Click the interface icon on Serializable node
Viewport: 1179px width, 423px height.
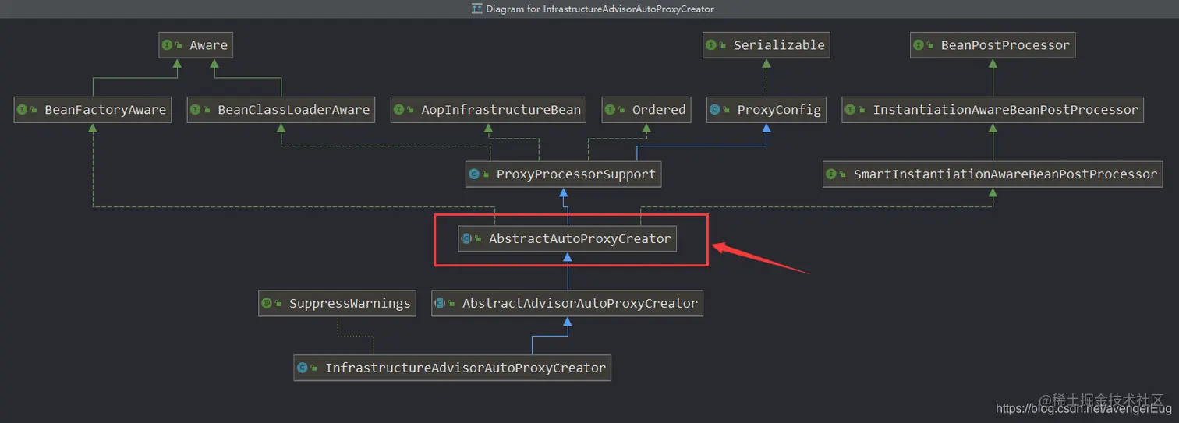click(711, 45)
